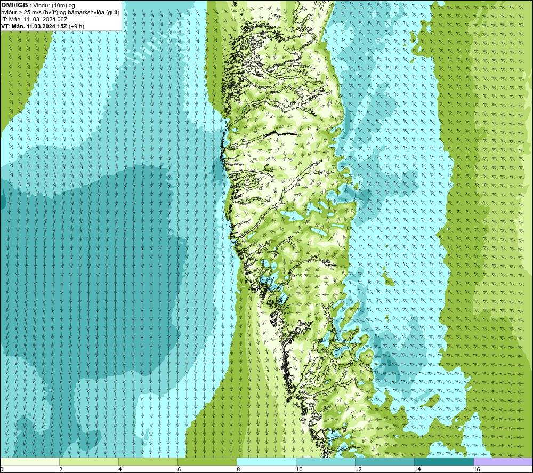Choose the dark teal 14–16 legend swatch
The width and height of the screenshot is (533, 473).
443,462
